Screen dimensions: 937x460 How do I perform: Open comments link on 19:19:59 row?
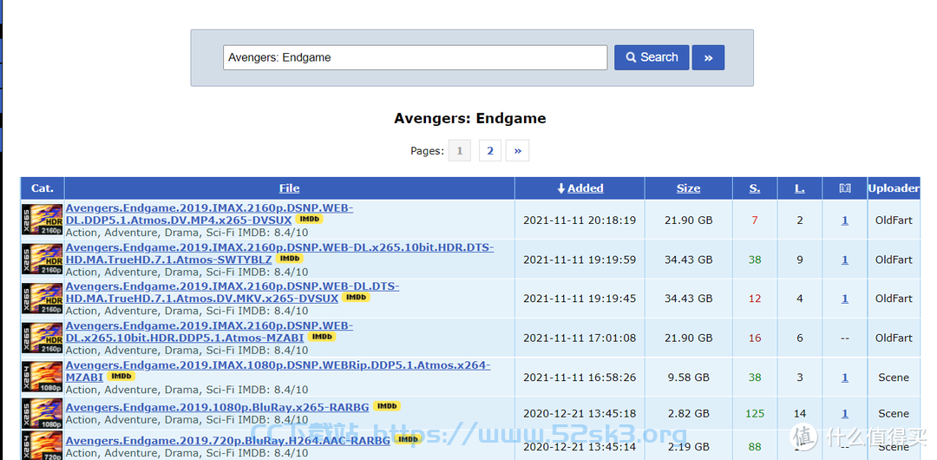(x=844, y=260)
